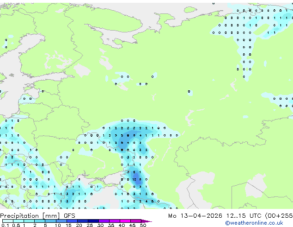Click the legend value label '0.1'
The height and width of the screenshot is (227, 293).
coord(5,225)
